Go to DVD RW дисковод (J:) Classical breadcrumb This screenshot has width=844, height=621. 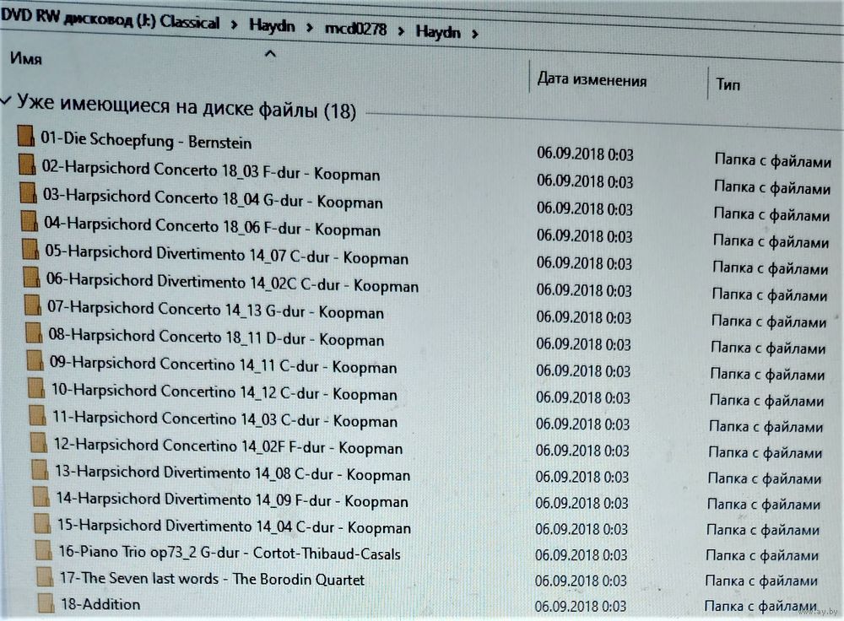[x=111, y=19]
